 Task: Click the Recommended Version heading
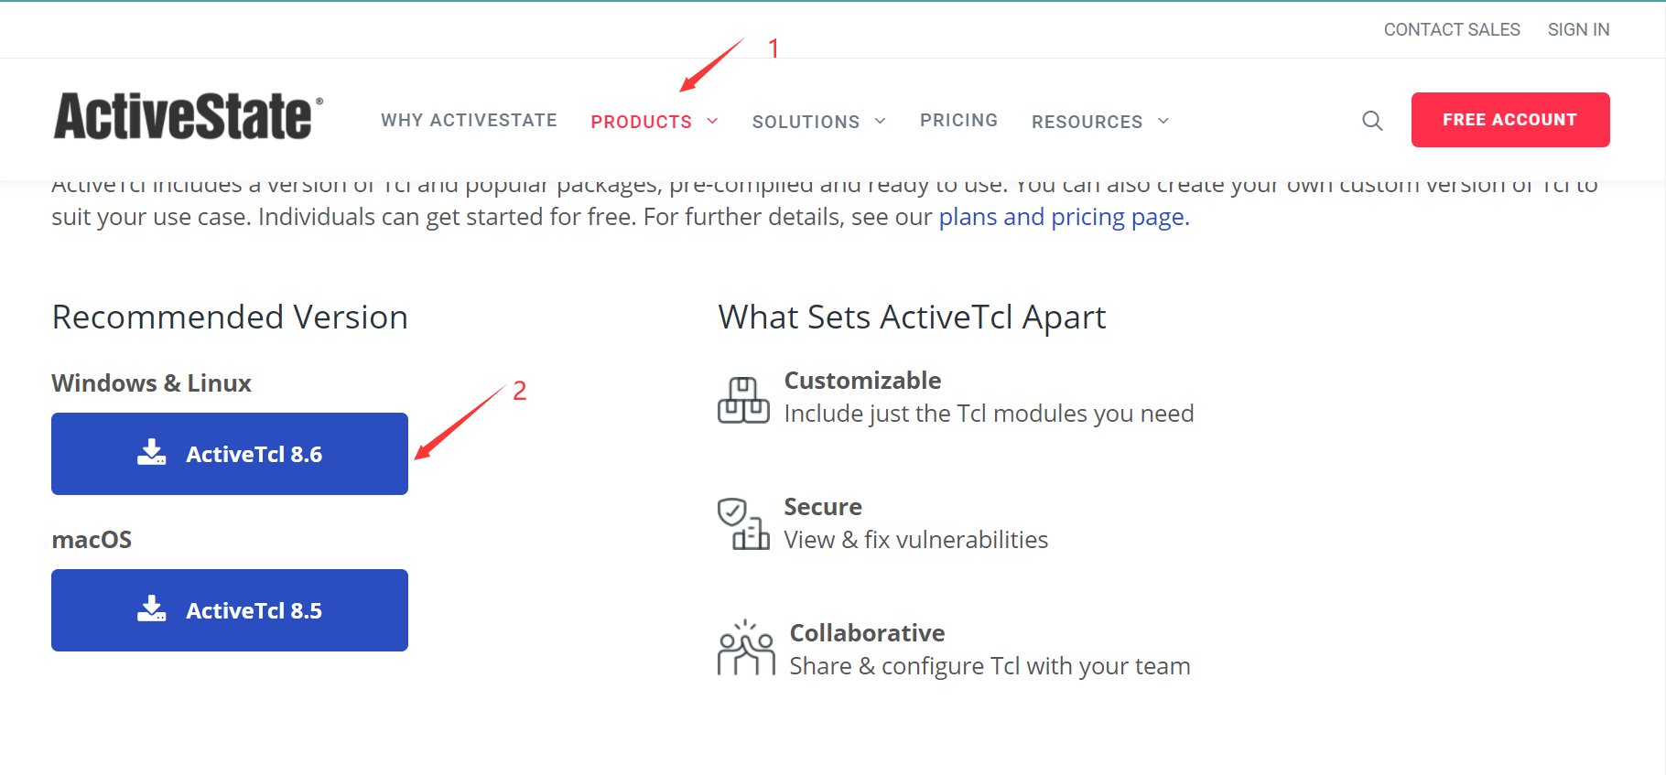click(230, 317)
